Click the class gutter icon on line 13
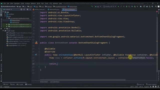Viewport: 160px width, 90px height. coord(36,43)
